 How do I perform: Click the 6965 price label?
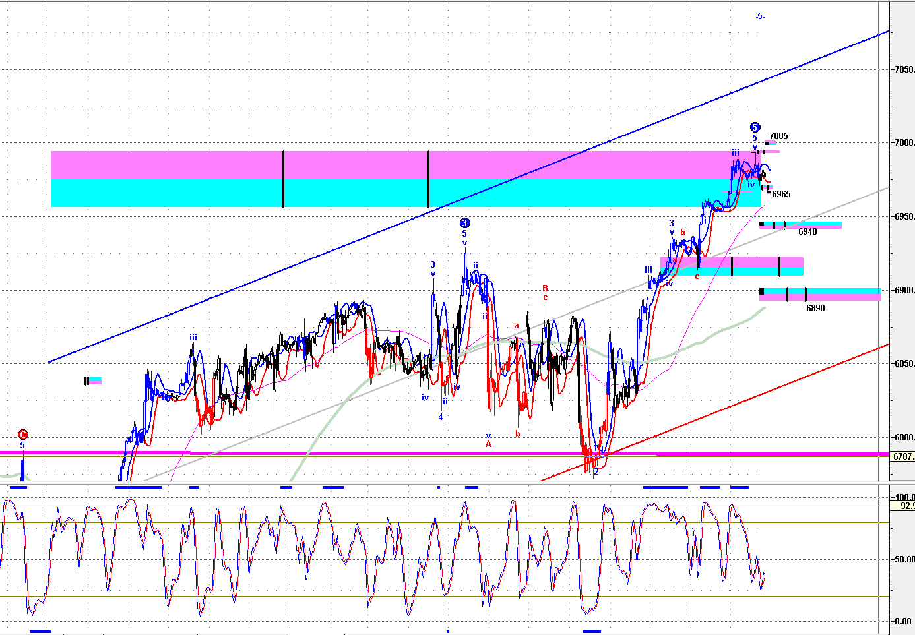point(781,194)
